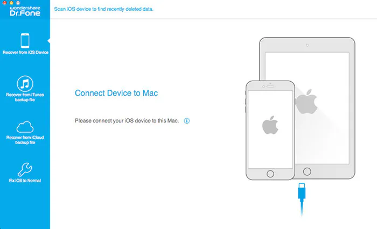
Task: Choose the Fix iOS to Normal label
Action: coord(25,181)
